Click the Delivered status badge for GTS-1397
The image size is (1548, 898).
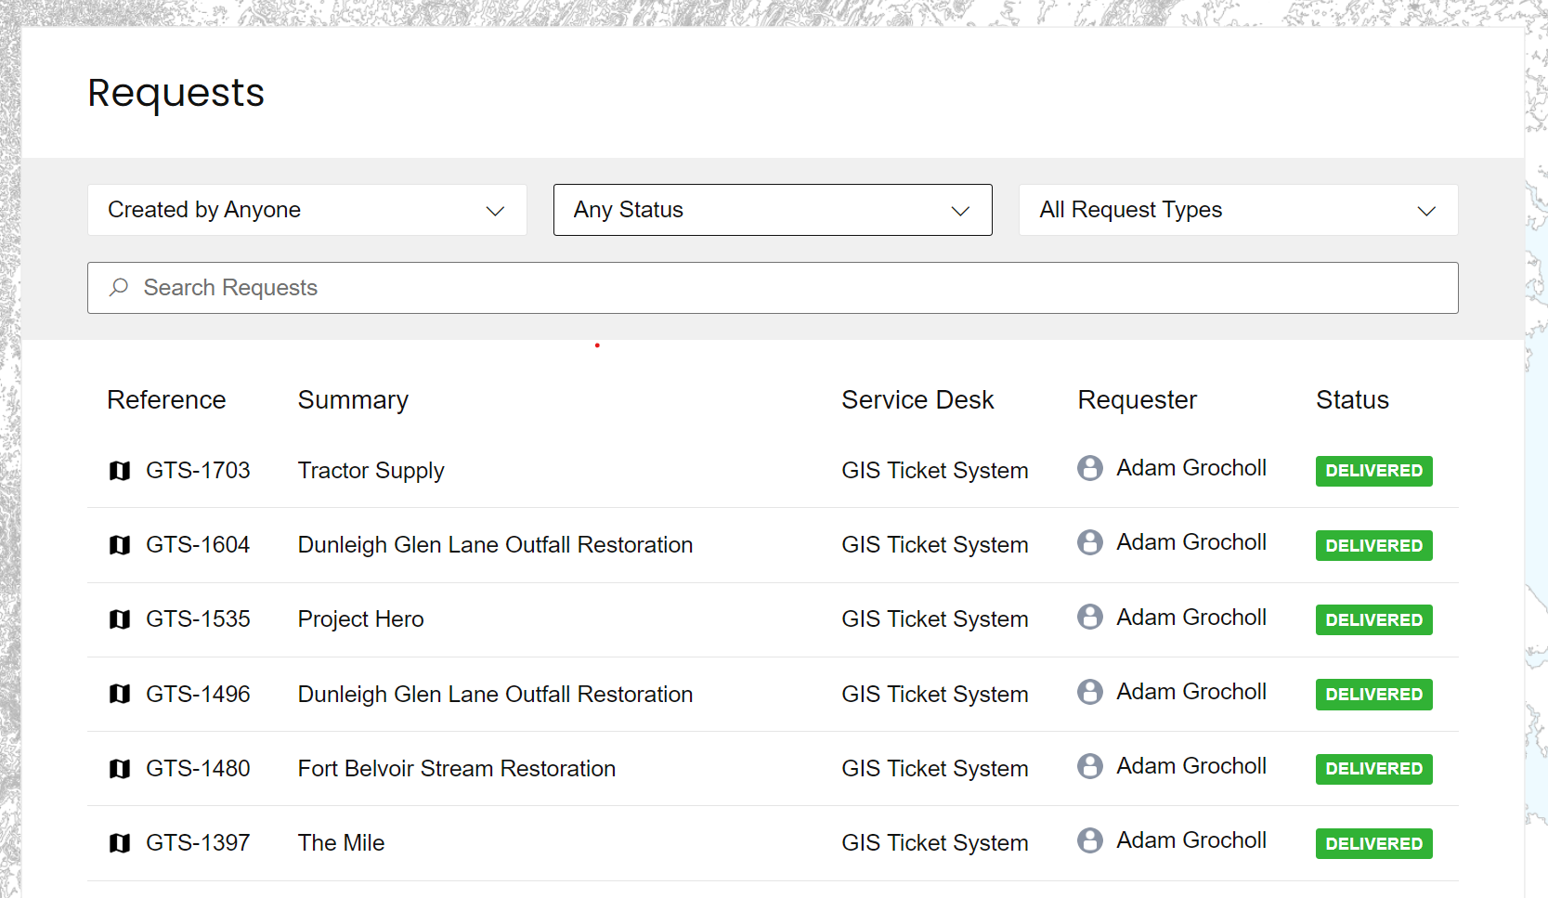1372,844
